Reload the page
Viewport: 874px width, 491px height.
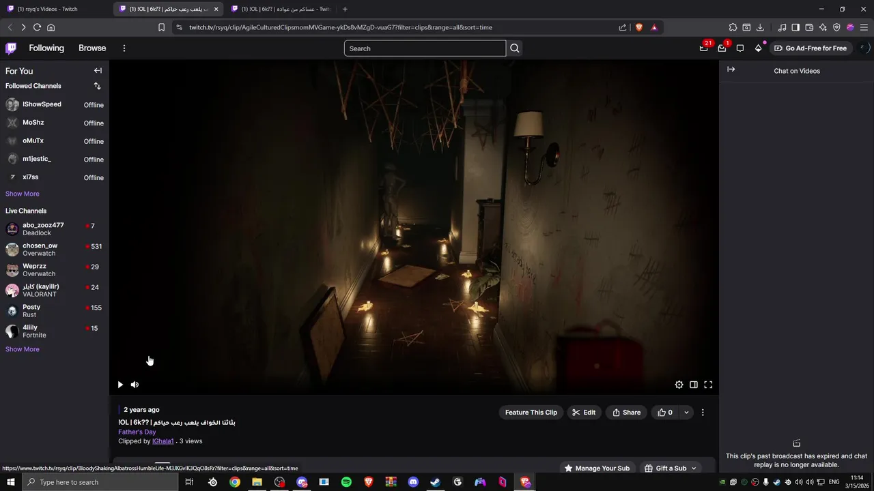click(x=37, y=27)
